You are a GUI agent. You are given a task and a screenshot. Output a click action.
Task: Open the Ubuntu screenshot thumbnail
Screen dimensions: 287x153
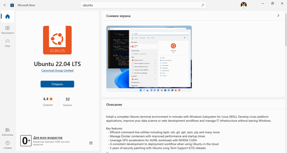149,59
